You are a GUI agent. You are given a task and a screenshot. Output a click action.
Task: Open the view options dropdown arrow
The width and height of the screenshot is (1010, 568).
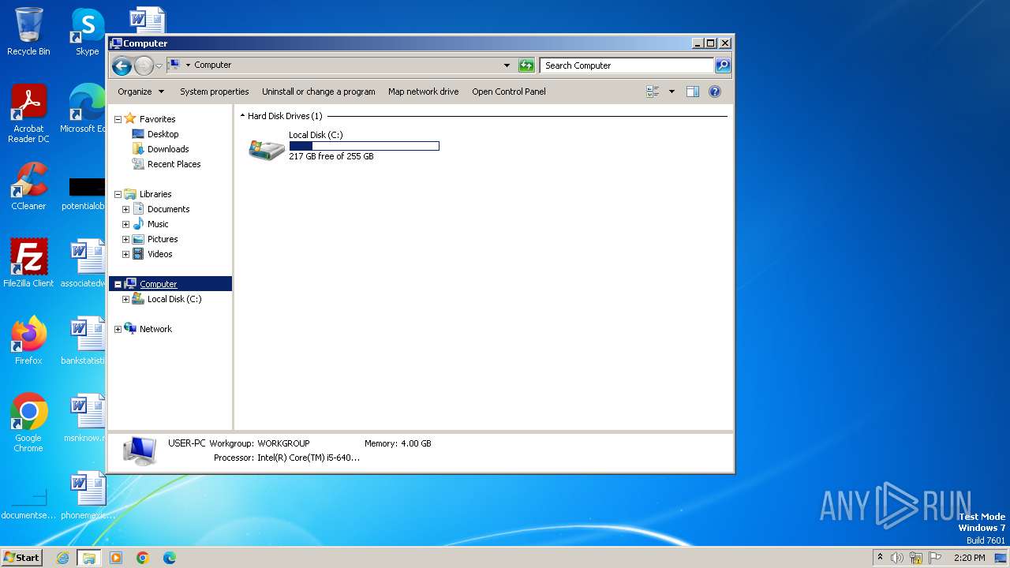tap(671, 92)
